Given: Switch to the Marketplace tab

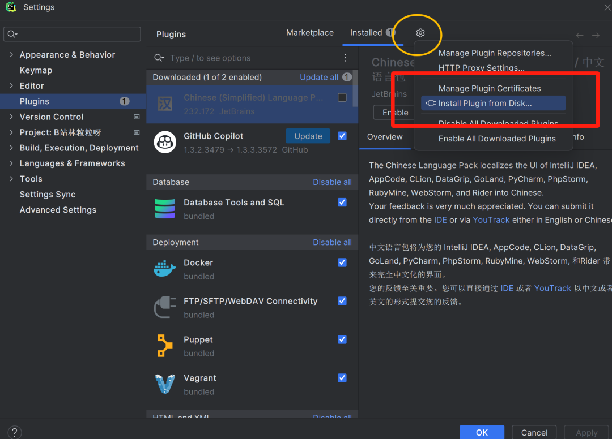Looking at the screenshot, I should pos(310,33).
